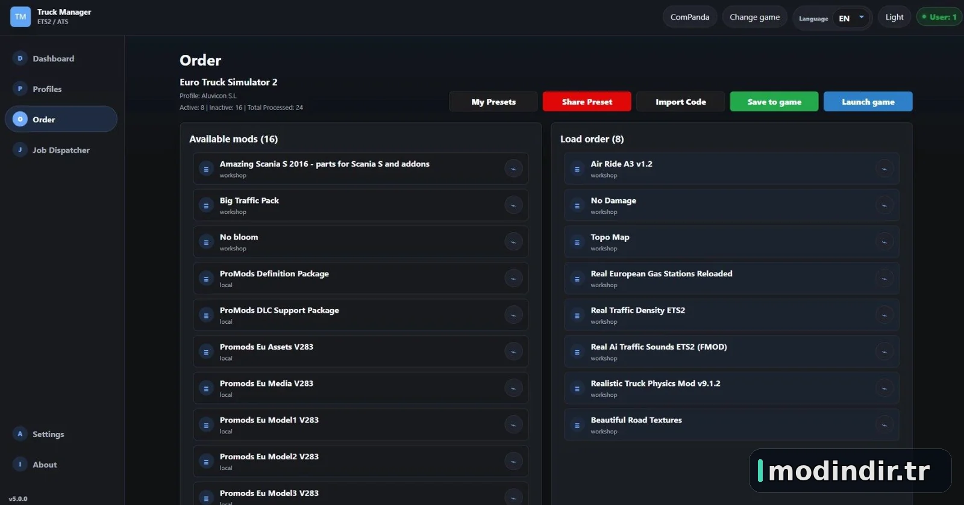Open My Presets
The height and width of the screenshot is (505, 964).
click(x=493, y=102)
